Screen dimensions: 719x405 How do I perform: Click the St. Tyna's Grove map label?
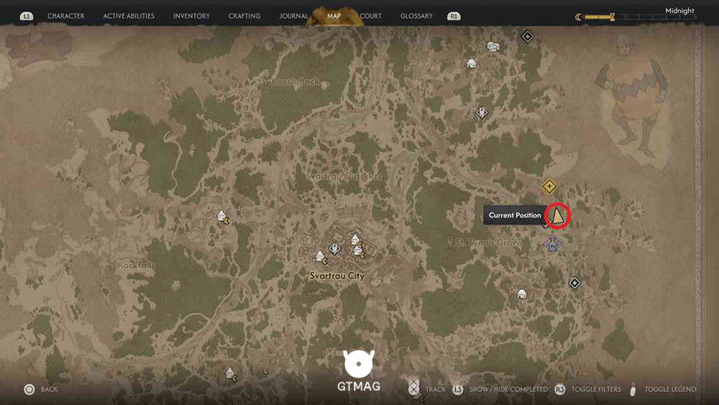click(x=487, y=242)
